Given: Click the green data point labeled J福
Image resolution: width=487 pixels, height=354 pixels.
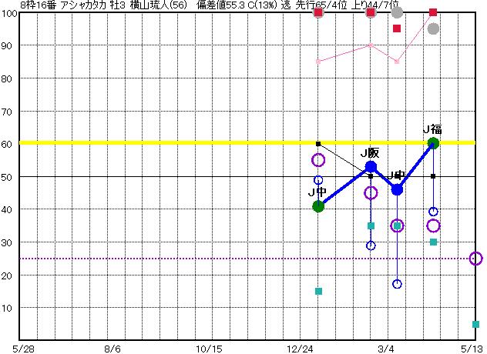Looking at the screenshot, I should (x=433, y=142).
